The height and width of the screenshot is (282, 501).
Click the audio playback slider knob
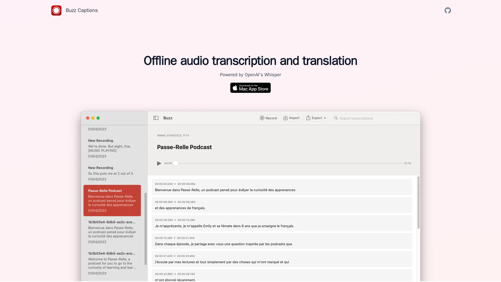176,163
